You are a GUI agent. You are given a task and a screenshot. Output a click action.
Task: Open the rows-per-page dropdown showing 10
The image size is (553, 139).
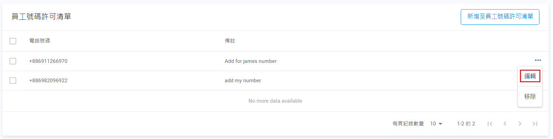(x=436, y=124)
